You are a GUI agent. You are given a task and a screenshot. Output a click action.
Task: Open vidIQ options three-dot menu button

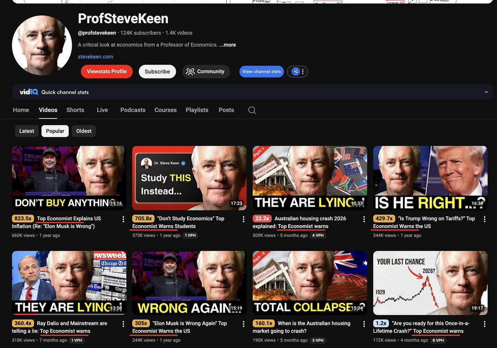[x=303, y=72]
